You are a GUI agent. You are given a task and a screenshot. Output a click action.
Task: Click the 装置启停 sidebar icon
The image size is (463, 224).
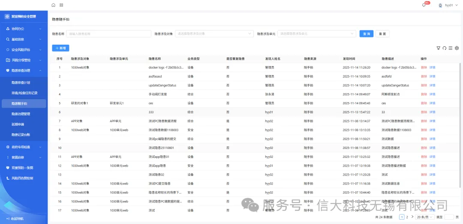pyautogui.click(x=8, y=157)
